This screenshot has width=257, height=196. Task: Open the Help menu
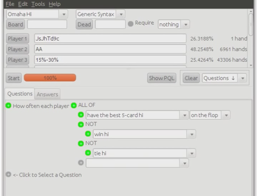(54, 4)
